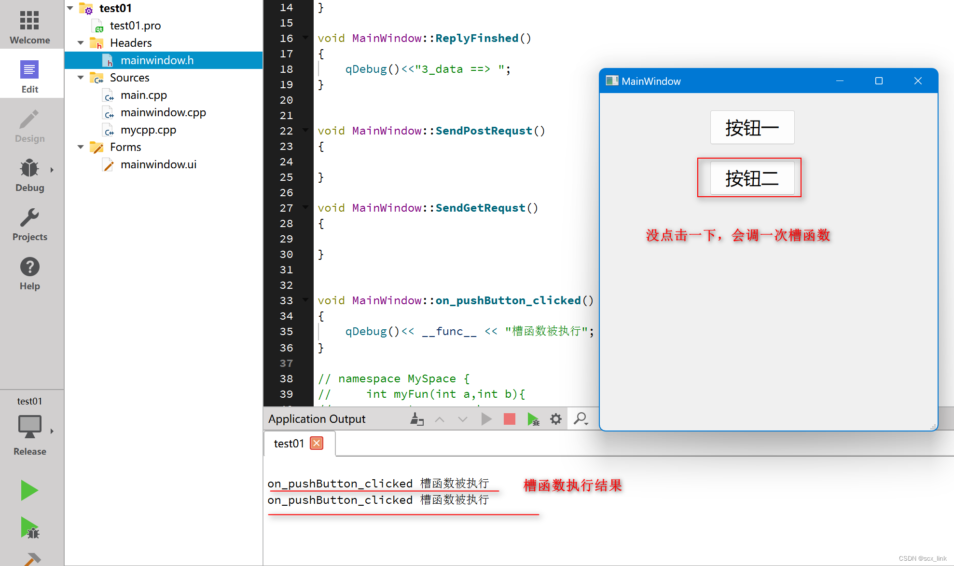
Task: Open the Design mode
Action: [x=30, y=126]
